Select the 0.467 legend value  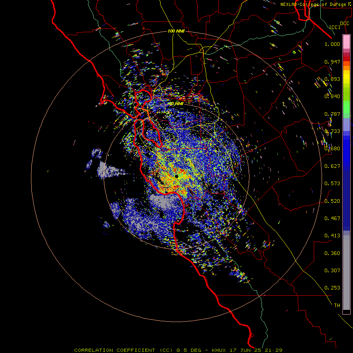332,218
